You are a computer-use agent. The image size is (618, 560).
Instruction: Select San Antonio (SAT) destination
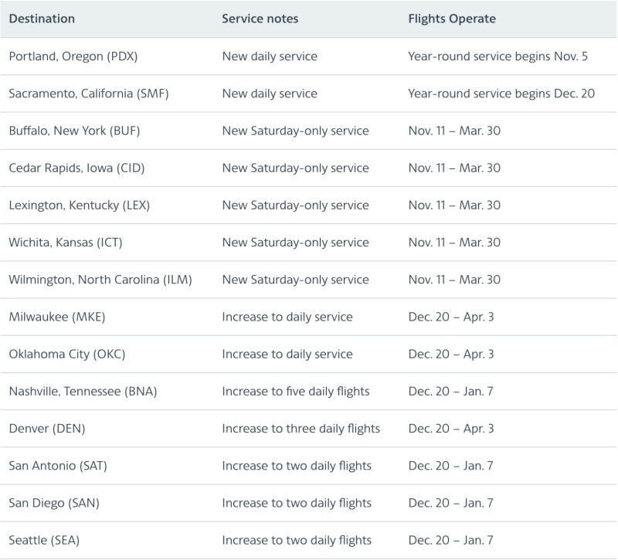58,466
